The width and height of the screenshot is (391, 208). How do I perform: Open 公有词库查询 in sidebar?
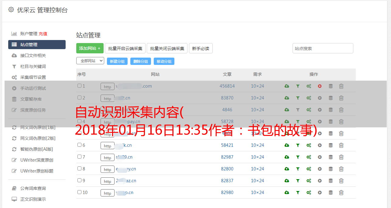point(33,188)
